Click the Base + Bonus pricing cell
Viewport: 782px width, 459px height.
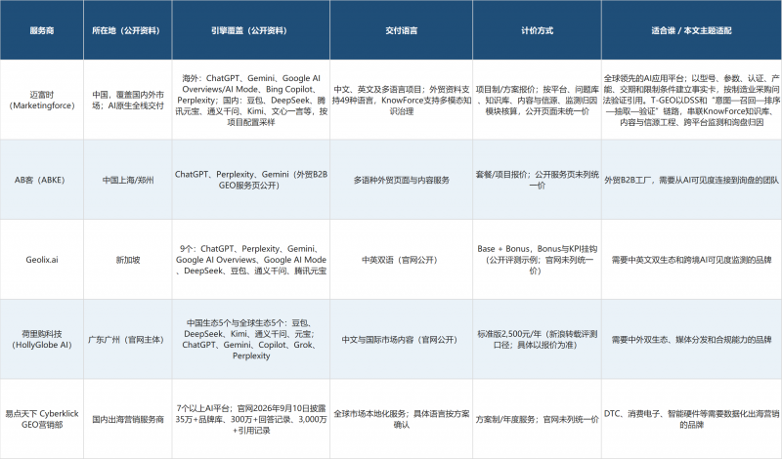pos(537,260)
